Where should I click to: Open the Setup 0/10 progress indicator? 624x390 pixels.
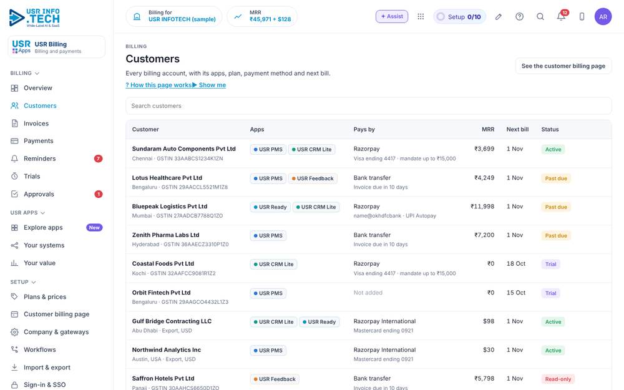click(x=459, y=17)
